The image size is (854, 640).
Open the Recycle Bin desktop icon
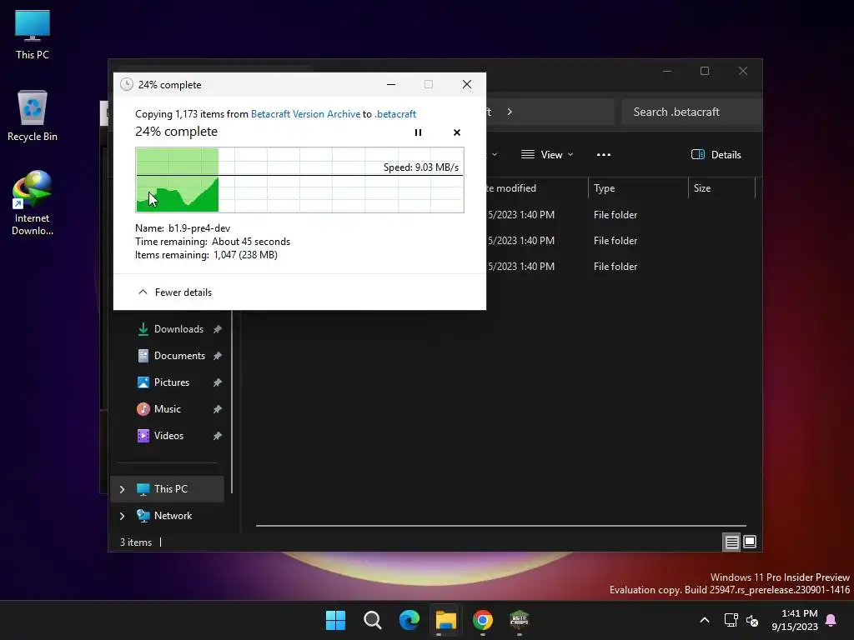(x=33, y=116)
